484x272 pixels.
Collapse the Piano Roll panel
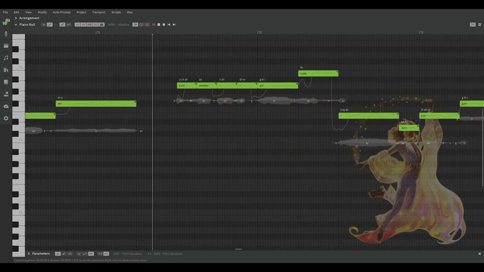(16, 25)
